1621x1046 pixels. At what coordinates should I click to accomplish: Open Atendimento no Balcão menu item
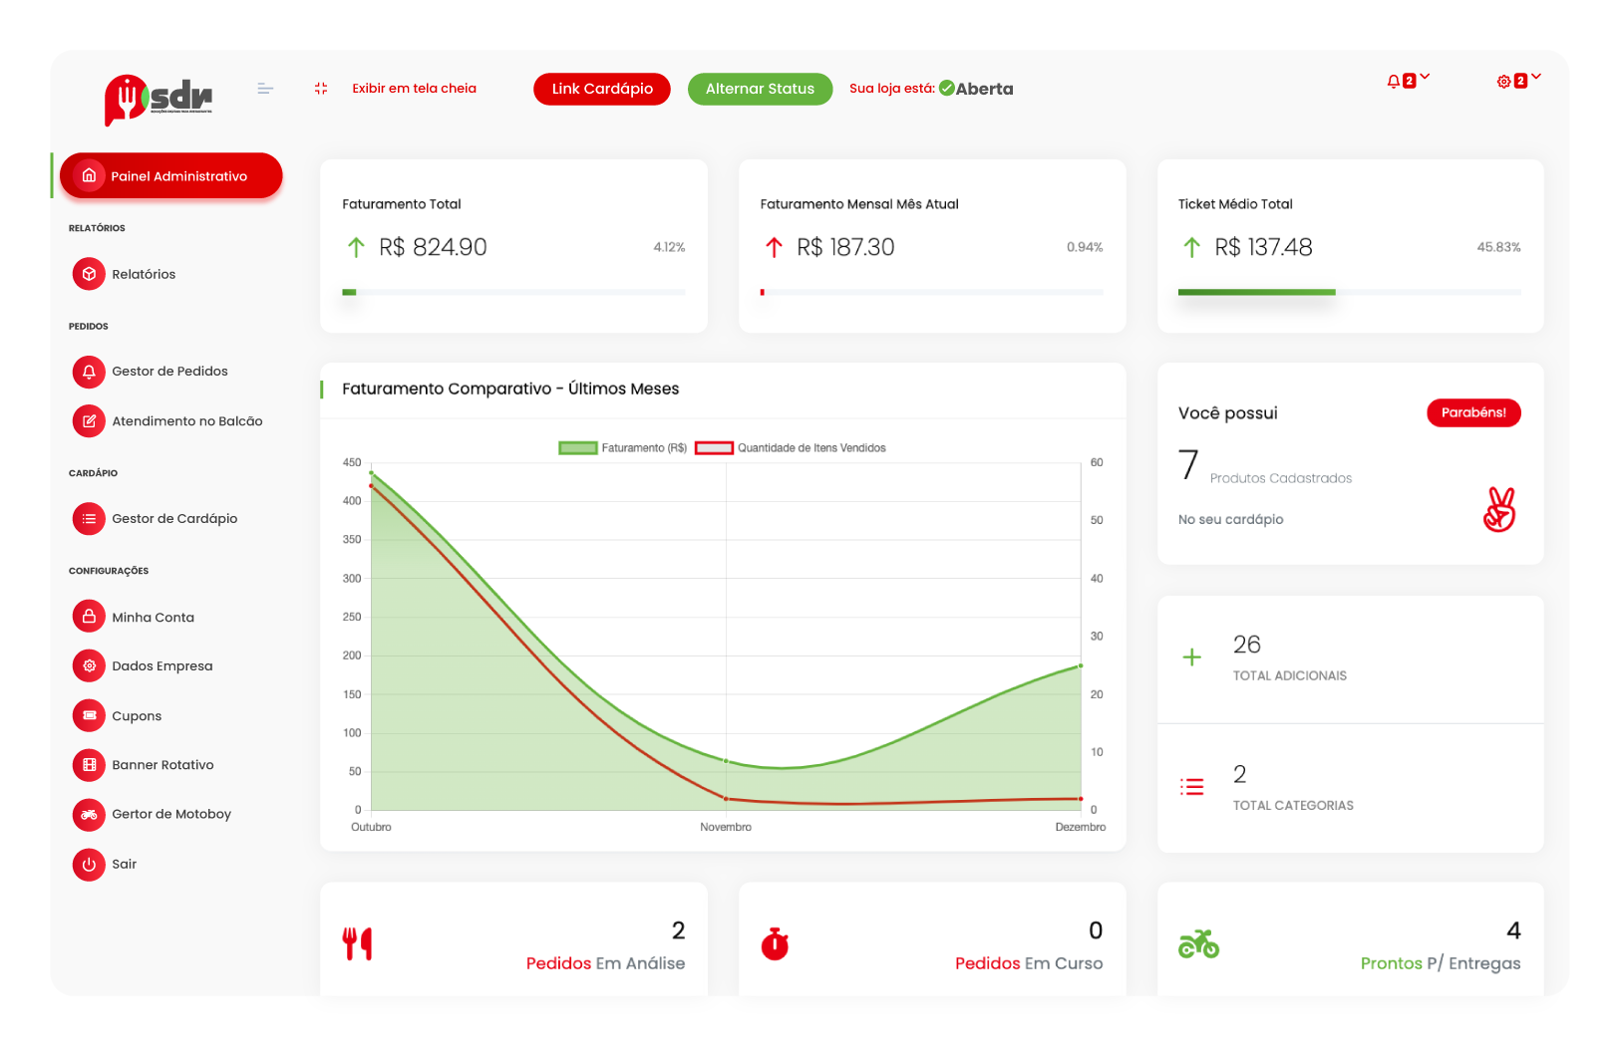[x=168, y=421]
